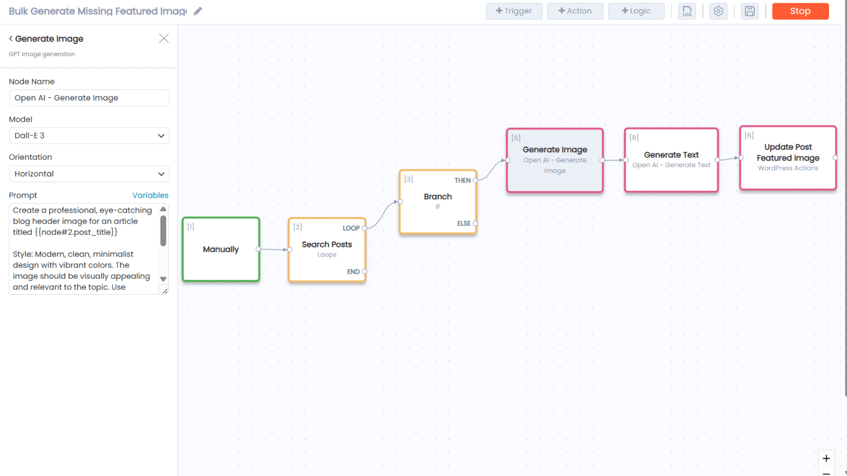Viewport: 847px width, 476px height.
Task: Add a new Logic node
Action: (636, 11)
